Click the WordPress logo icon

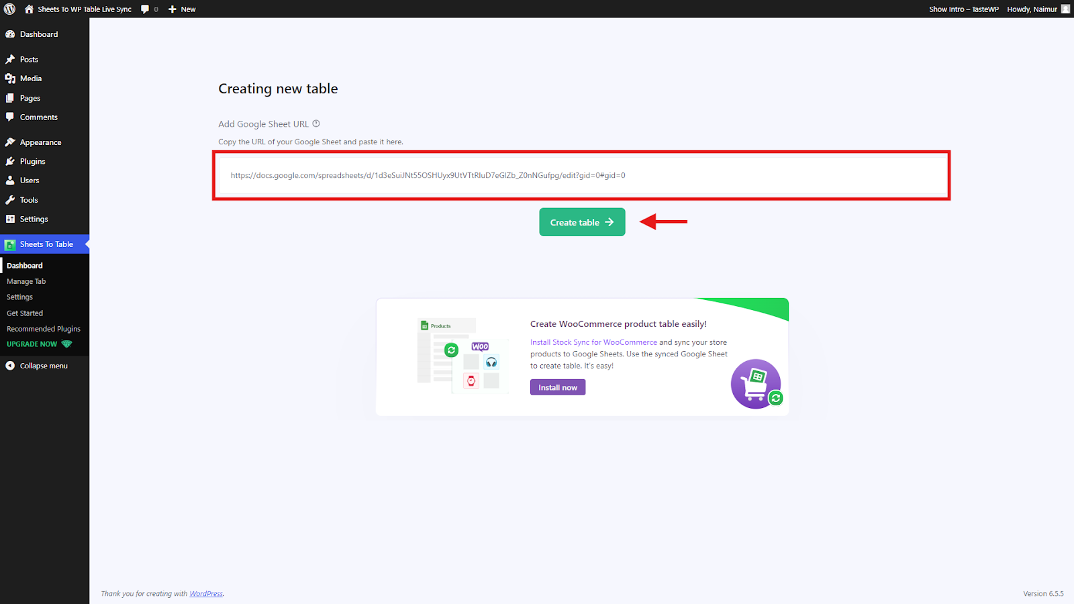9,9
